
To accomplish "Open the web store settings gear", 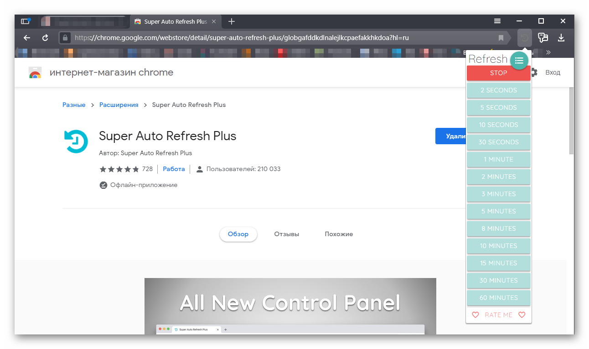I will [534, 72].
